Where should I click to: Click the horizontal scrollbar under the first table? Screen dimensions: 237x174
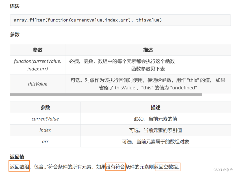pos(106,94)
